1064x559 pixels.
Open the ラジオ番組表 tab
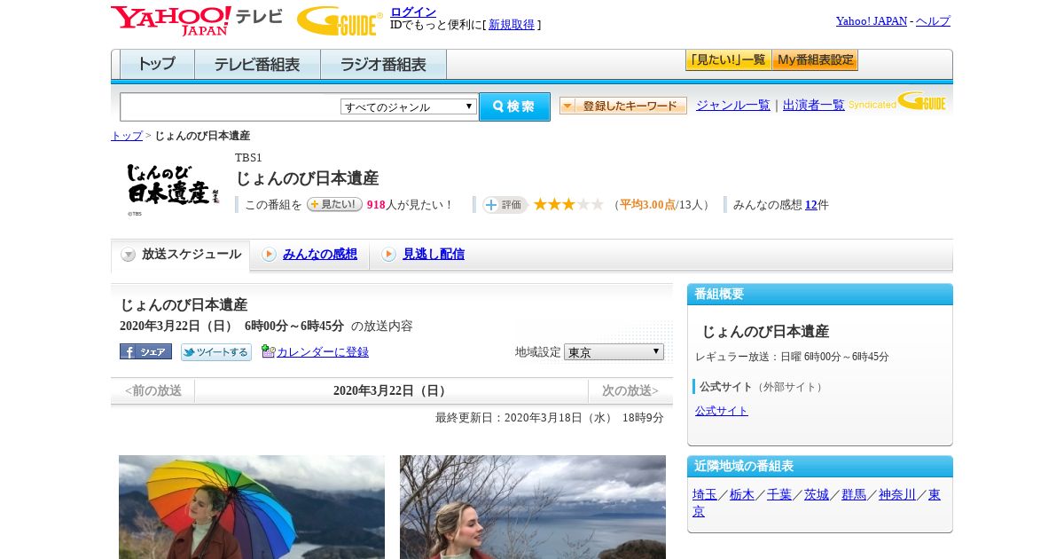point(383,64)
